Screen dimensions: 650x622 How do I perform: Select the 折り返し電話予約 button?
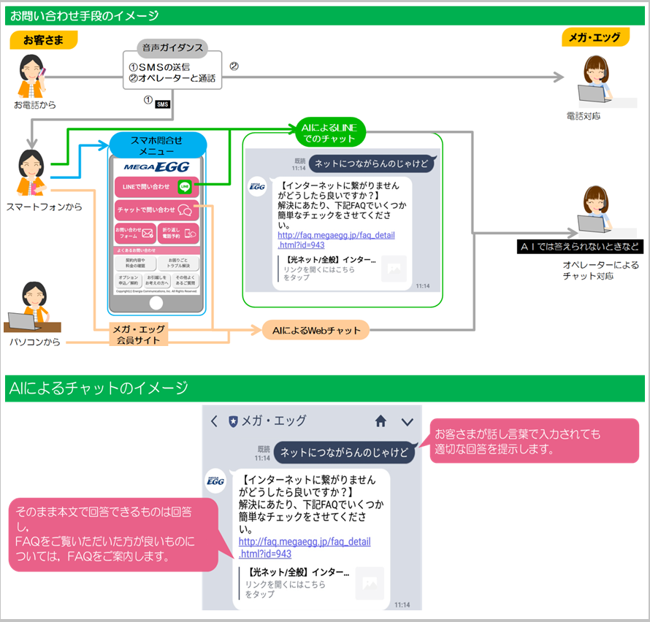[x=180, y=234]
